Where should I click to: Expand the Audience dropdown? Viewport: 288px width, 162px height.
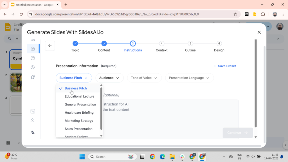109,78
